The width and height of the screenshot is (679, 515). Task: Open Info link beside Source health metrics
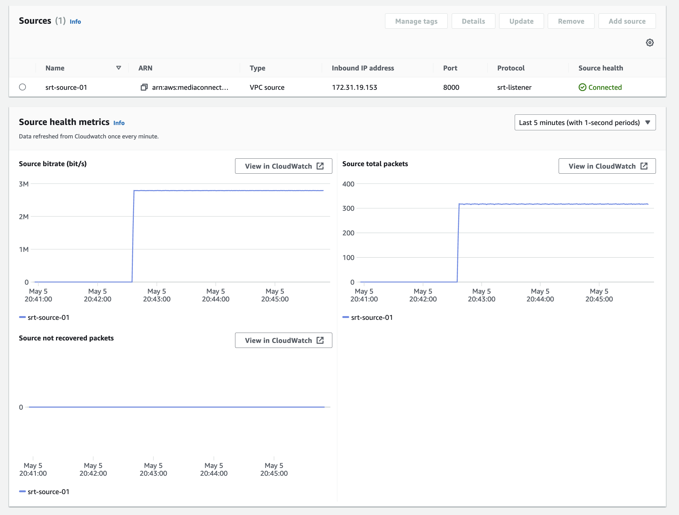coord(119,123)
